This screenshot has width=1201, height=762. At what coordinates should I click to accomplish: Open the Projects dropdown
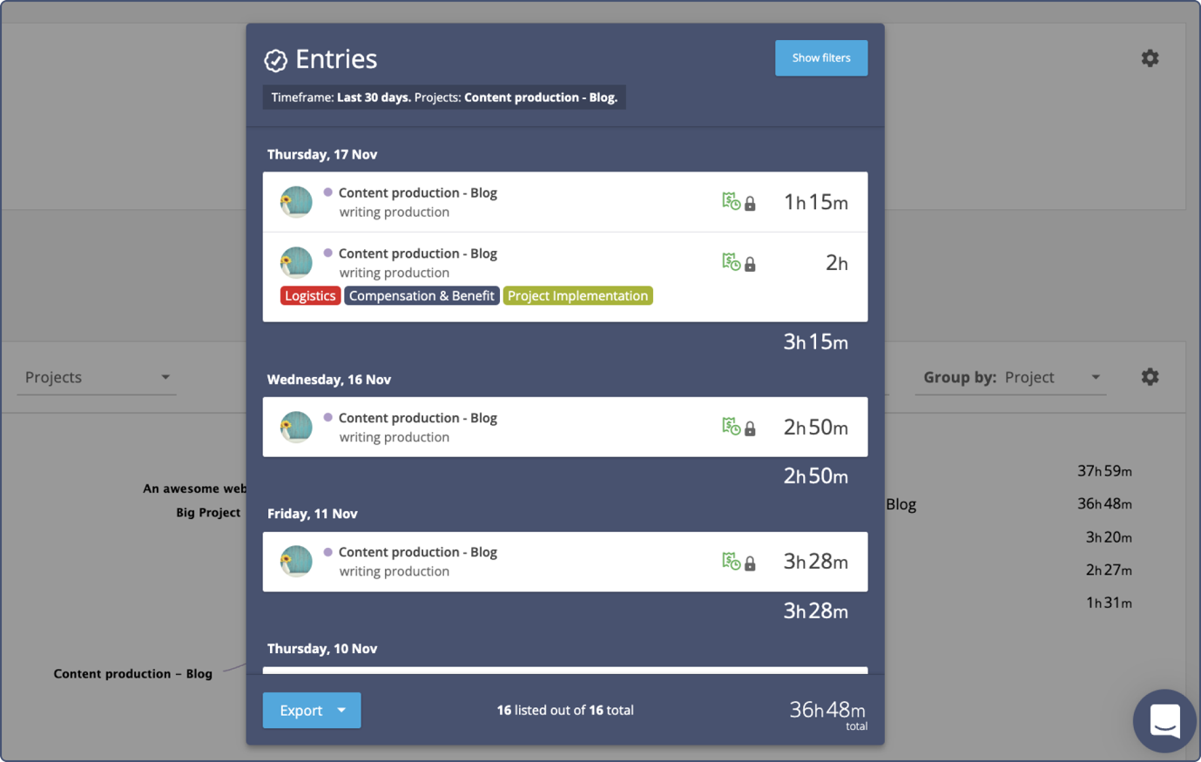tap(97, 377)
